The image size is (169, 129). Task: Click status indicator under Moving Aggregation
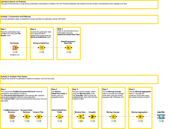(140, 121)
